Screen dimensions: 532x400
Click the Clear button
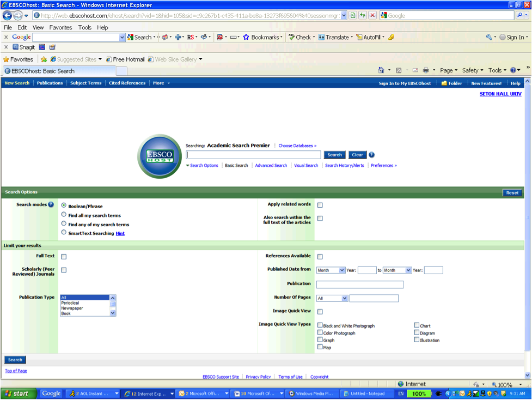pos(357,155)
